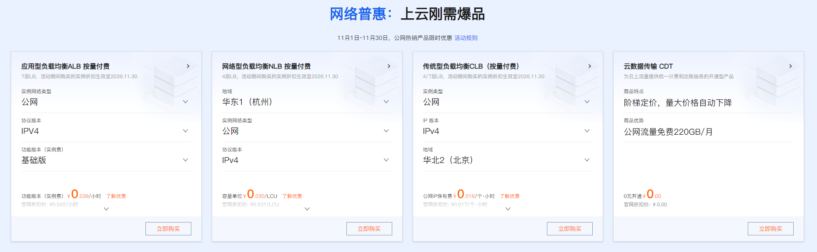Image resolution: width=817 pixels, height=252 pixels.
Task: Open CLB card arrow icon
Action: click(x=589, y=66)
